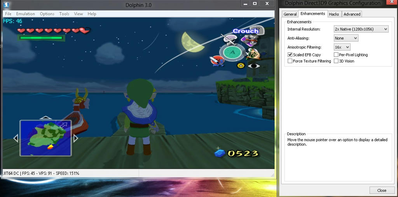Open the Anti-Aliasing dropdown
The image size is (398, 197).
click(346, 38)
